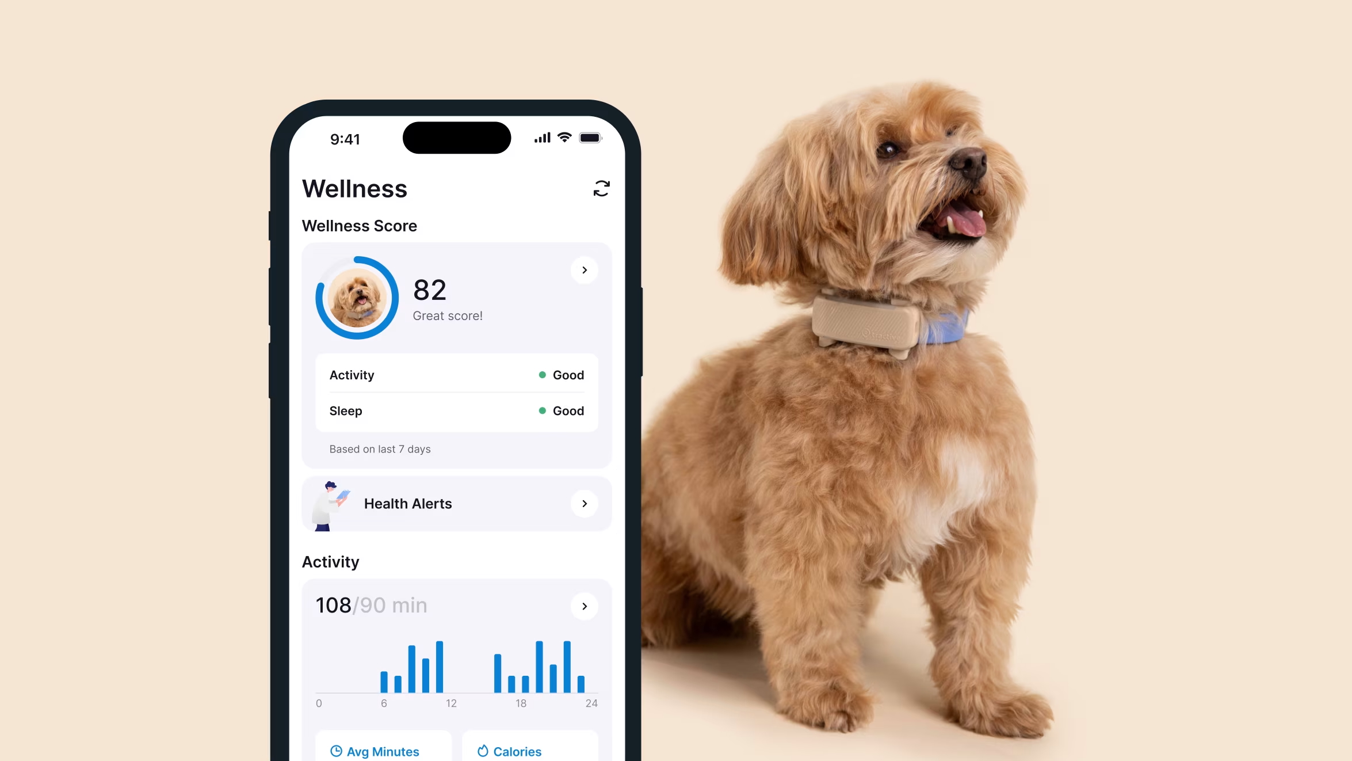Image resolution: width=1352 pixels, height=761 pixels.
Task: Open Wellness main menu section
Action: coord(356,188)
